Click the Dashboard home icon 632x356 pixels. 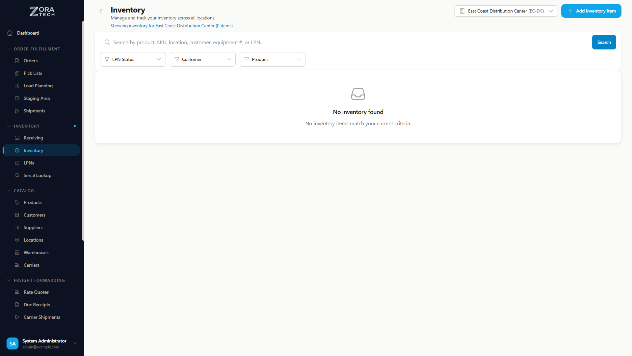point(10,33)
